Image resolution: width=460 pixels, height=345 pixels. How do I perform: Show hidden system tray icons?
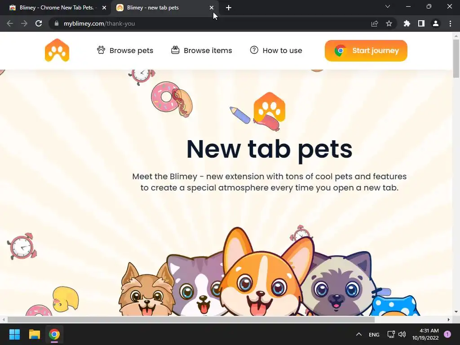(359, 334)
